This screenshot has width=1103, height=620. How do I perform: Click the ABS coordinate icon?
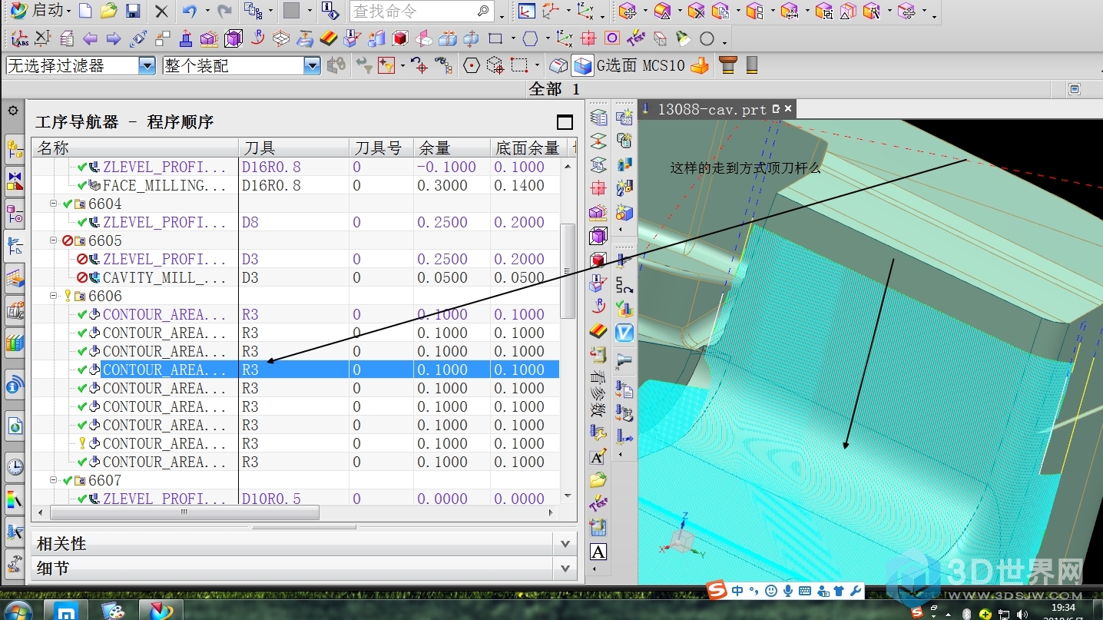click(19, 38)
